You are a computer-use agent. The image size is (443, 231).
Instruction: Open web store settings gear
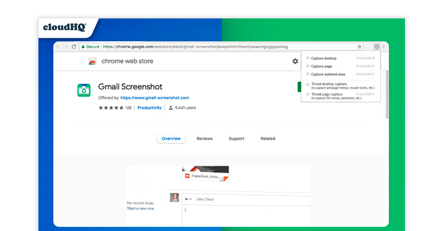click(295, 61)
